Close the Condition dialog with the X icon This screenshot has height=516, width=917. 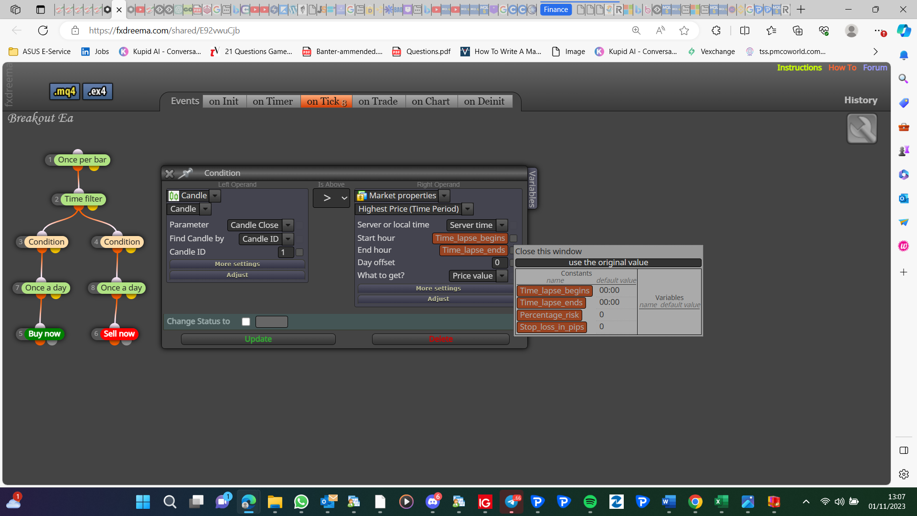point(169,173)
